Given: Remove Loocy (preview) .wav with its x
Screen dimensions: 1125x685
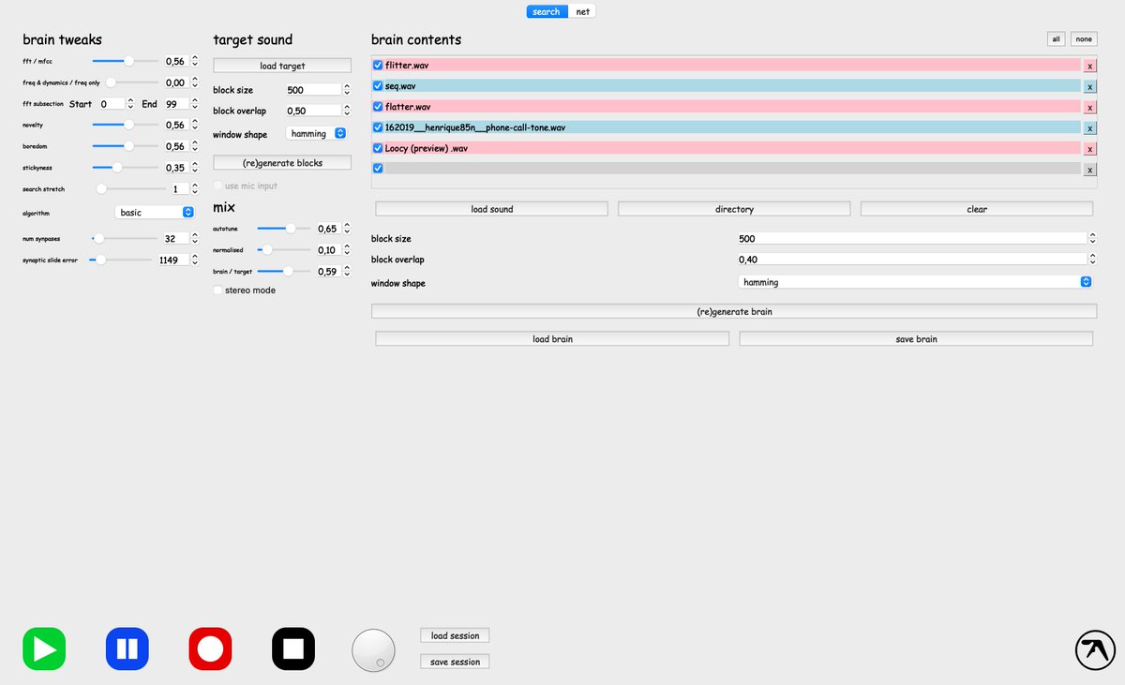Looking at the screenshot, I should point(1089,148).
